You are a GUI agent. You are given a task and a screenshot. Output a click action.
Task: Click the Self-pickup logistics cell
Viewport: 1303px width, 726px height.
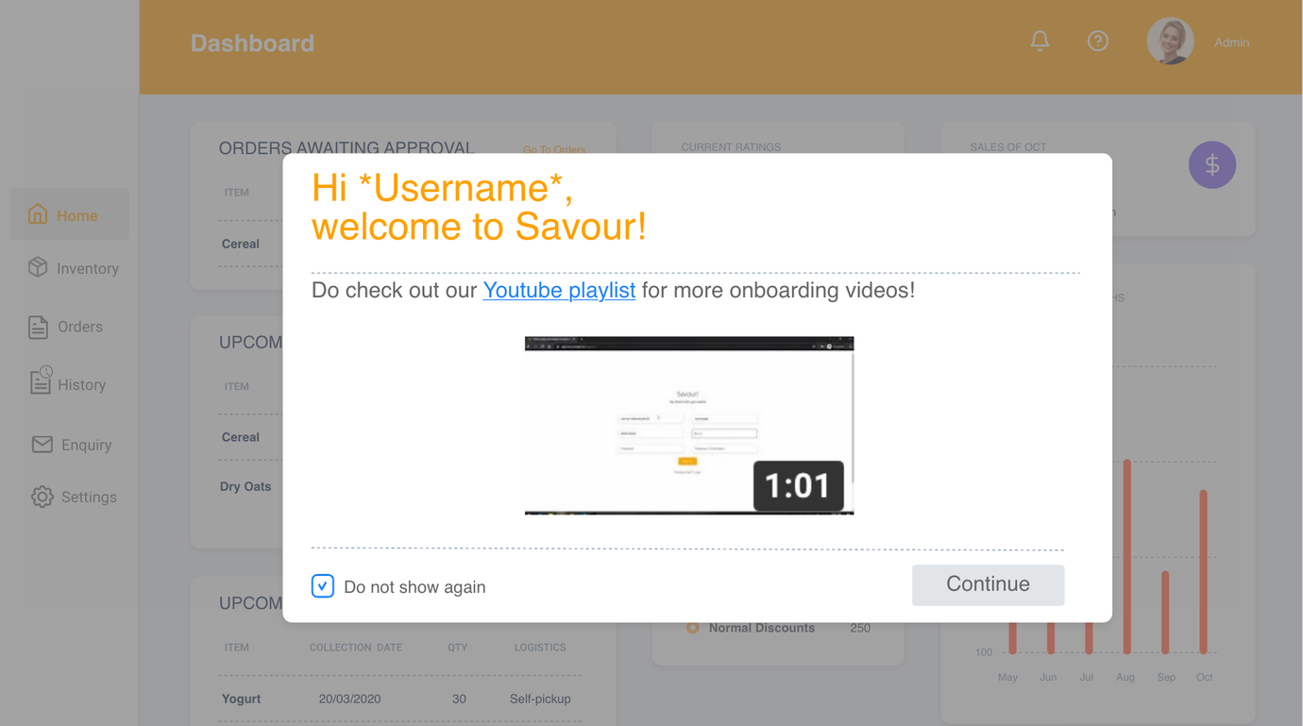(540, 699)
